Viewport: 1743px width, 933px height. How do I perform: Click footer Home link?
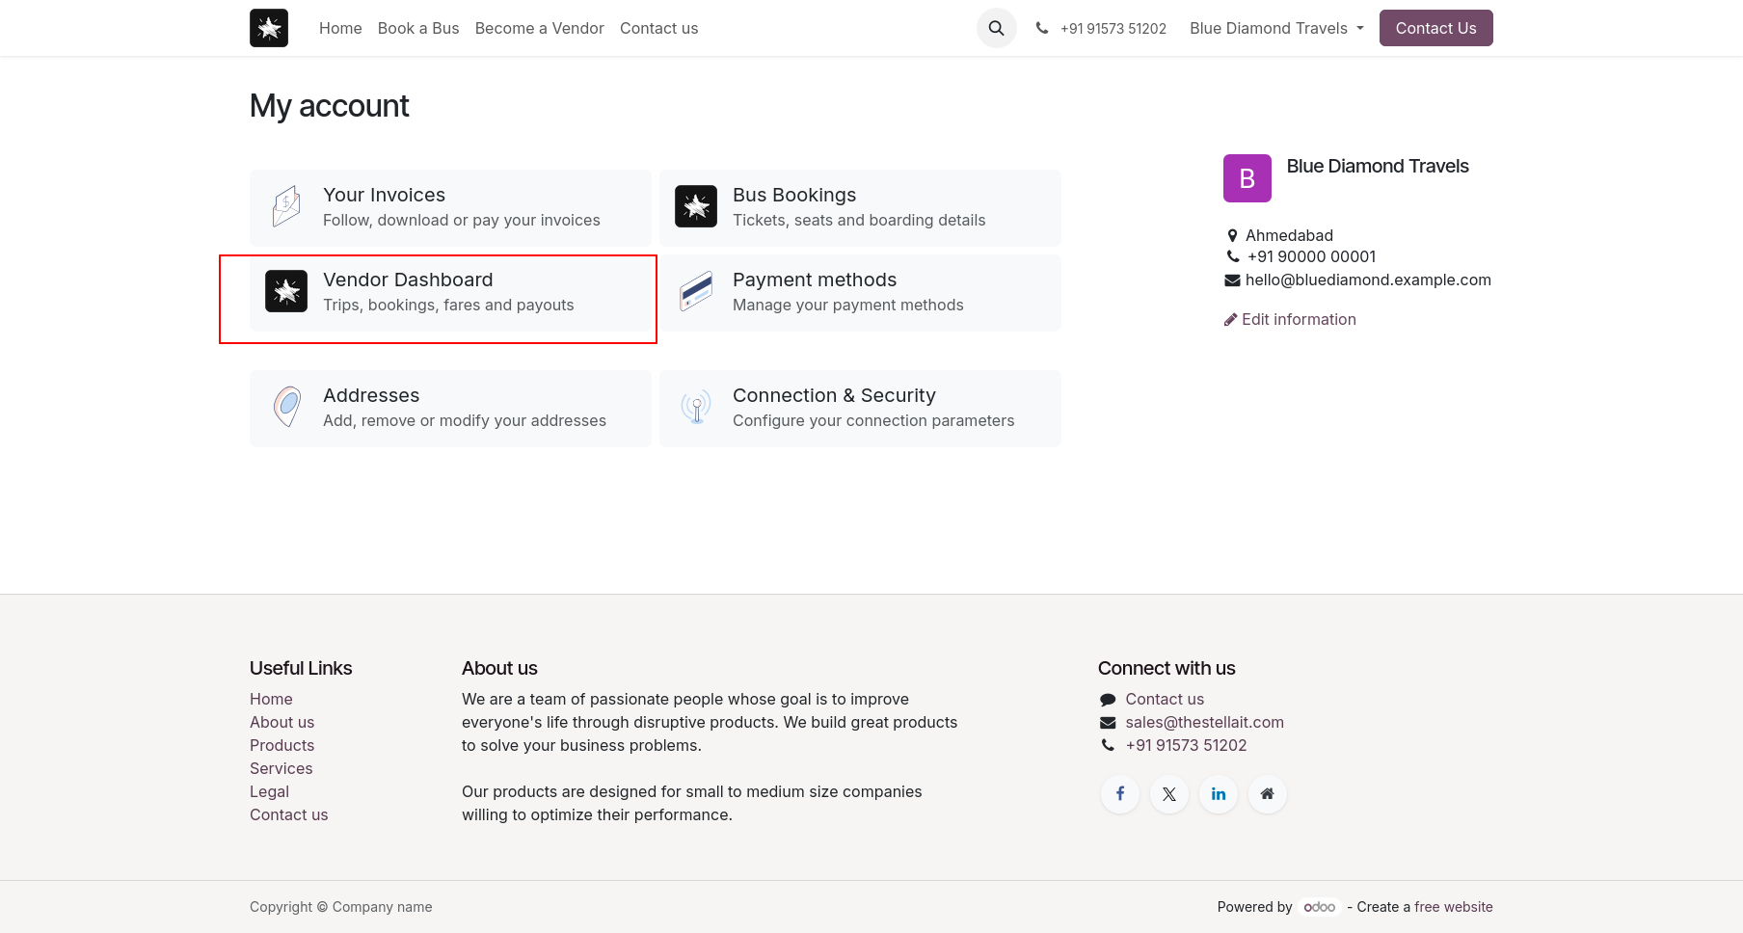pos(271,699)
